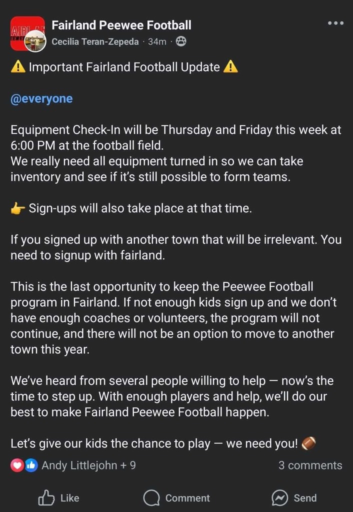
Task: Click the heart reaction icon
Action: point(16,465)
